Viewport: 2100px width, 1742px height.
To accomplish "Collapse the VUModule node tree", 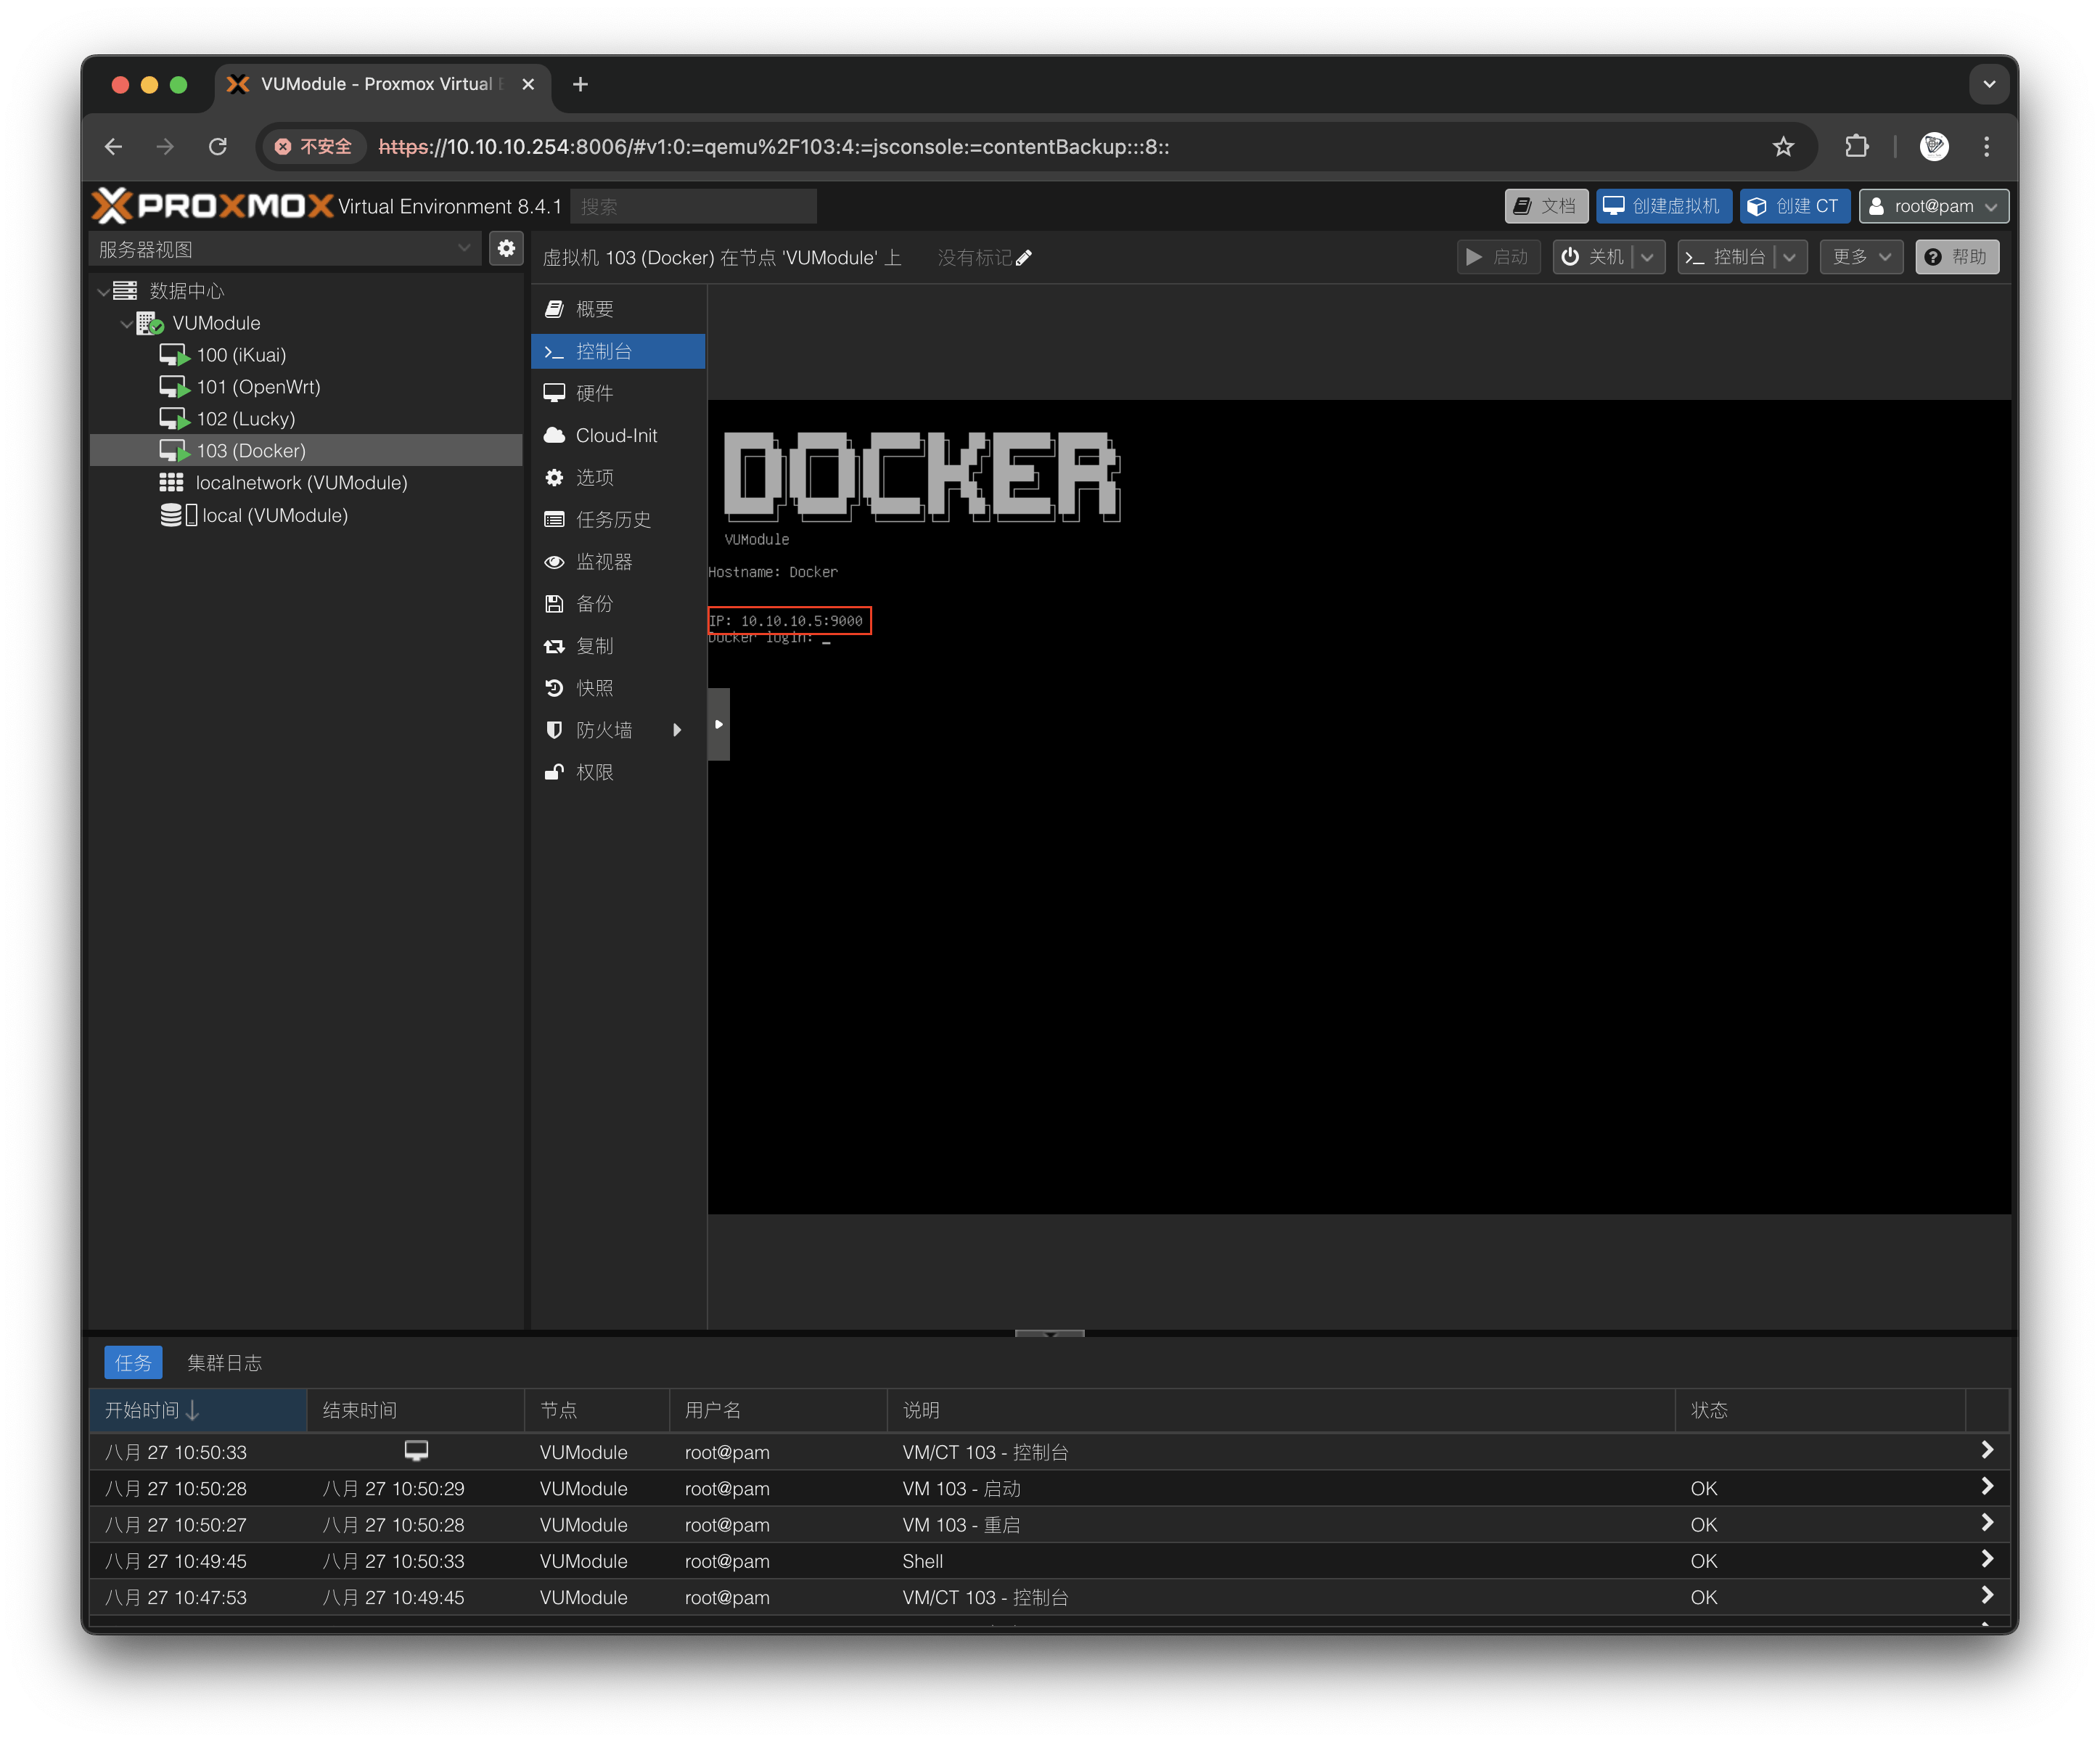I will pyautogui.click(x=126, y=324).
